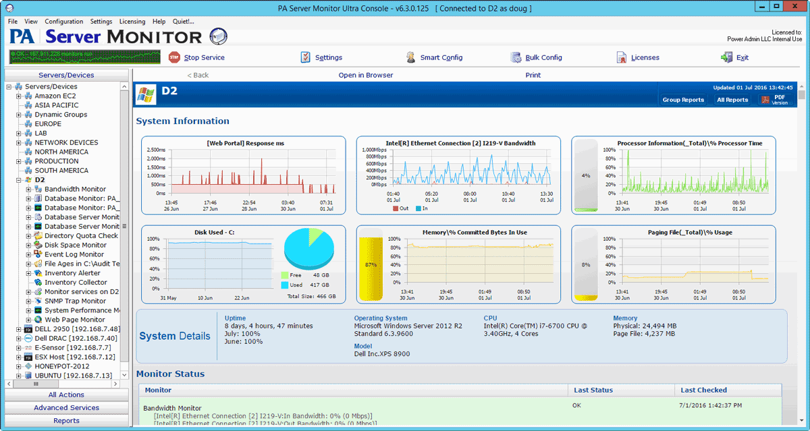Click the Back navigation link
The width and height of the screenshot is (810, 431).
coord(198,75)
